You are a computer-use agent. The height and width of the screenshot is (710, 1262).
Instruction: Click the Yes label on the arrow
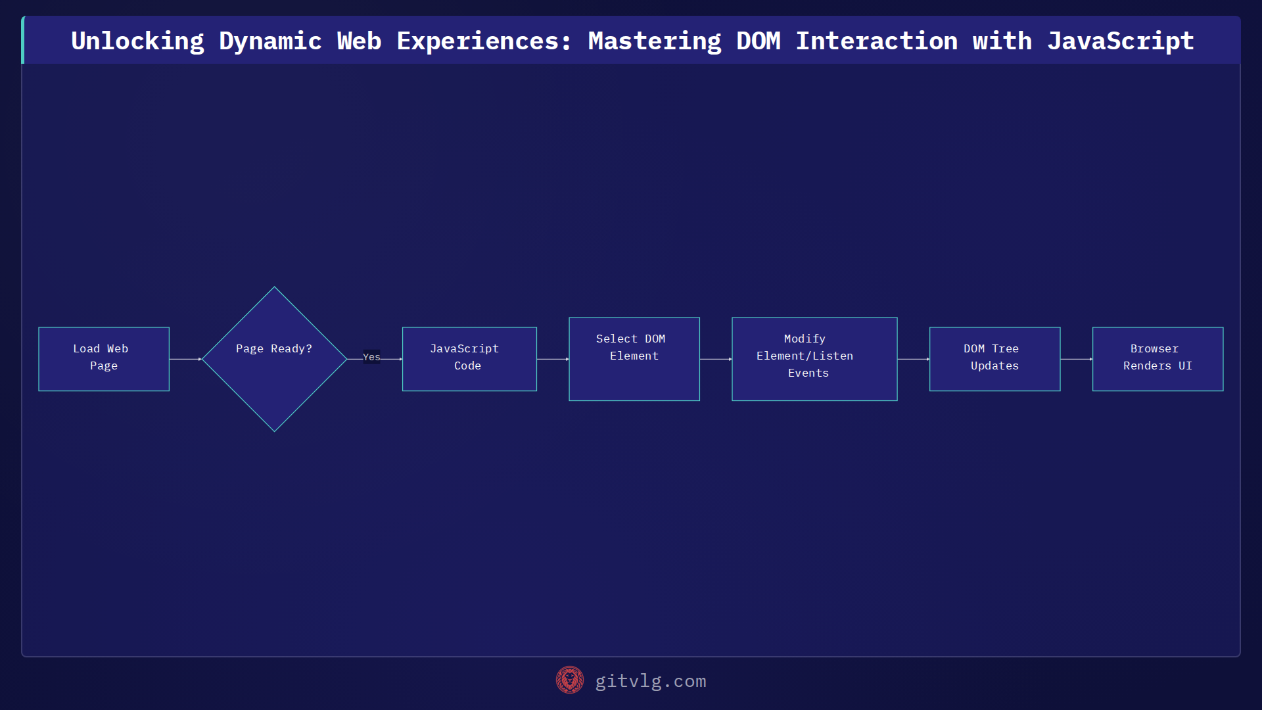coord(371,357)
